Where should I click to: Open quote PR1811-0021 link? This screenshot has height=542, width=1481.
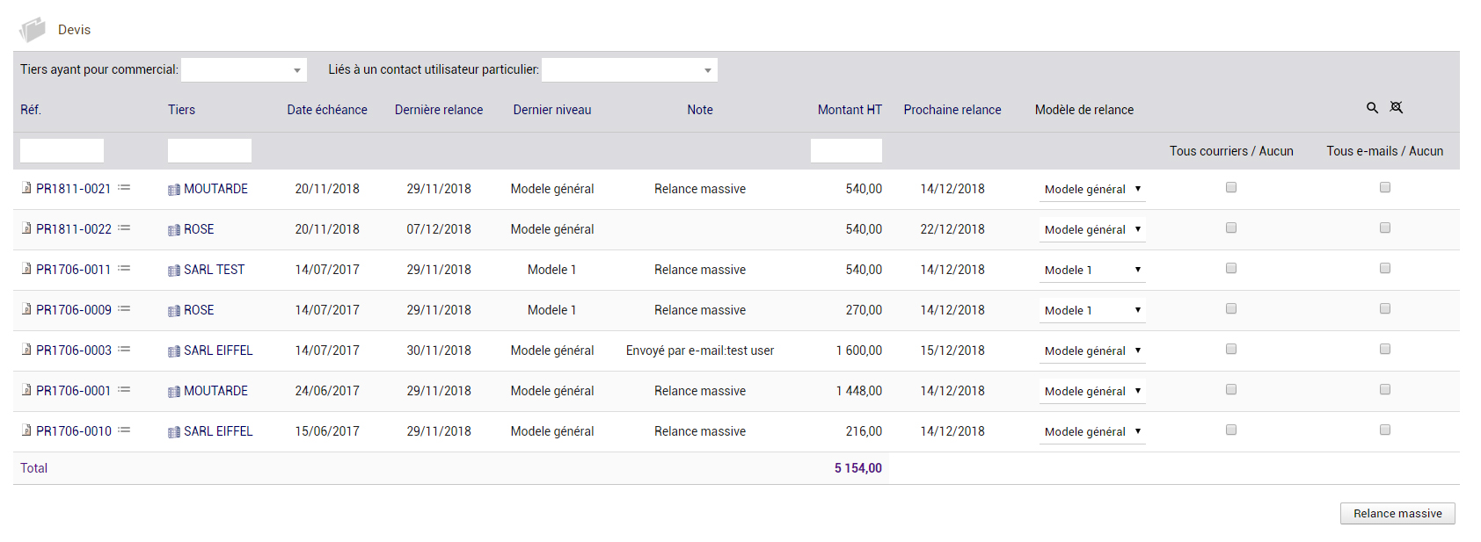(x=74, y=189)
